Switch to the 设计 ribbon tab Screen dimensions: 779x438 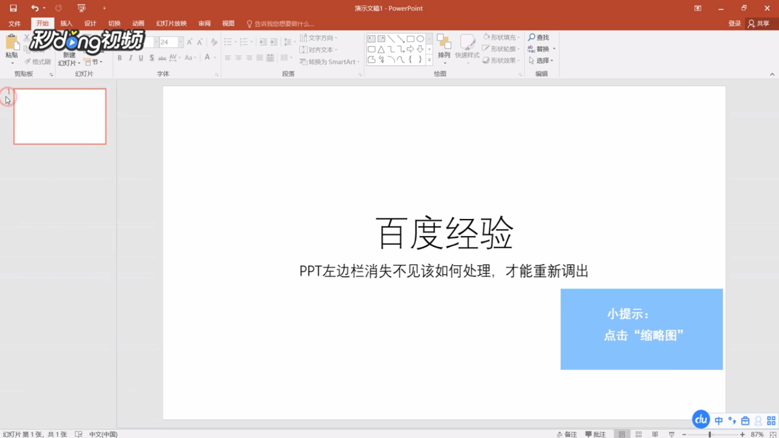pos(90,23)
